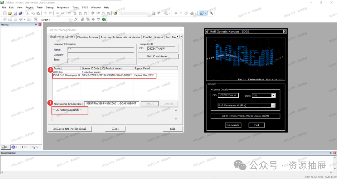Click the Navigate Backwards arrow icon
Image resolution: width=337 pixels, height=179 pixels.
tap(58, 13)
